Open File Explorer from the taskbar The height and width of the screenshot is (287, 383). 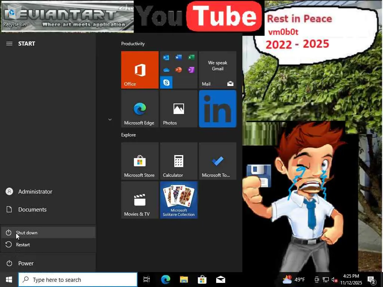[x=184, y=280]
